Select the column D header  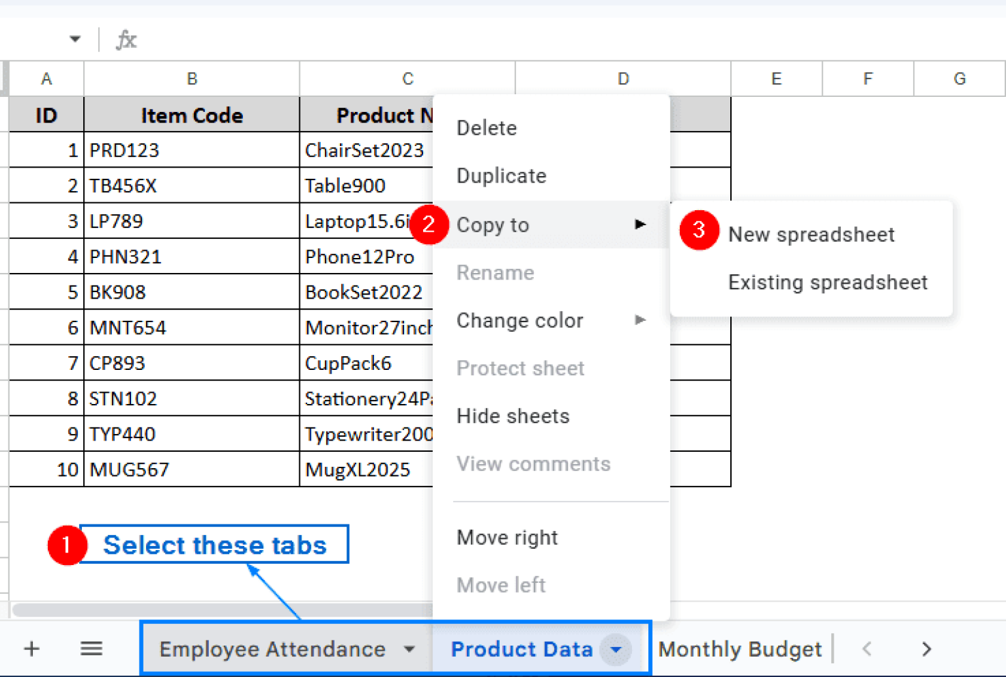coord(622,78)
